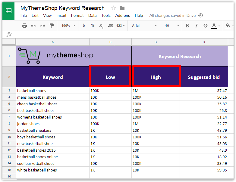Open the Tools menu

tap(106, 15)
